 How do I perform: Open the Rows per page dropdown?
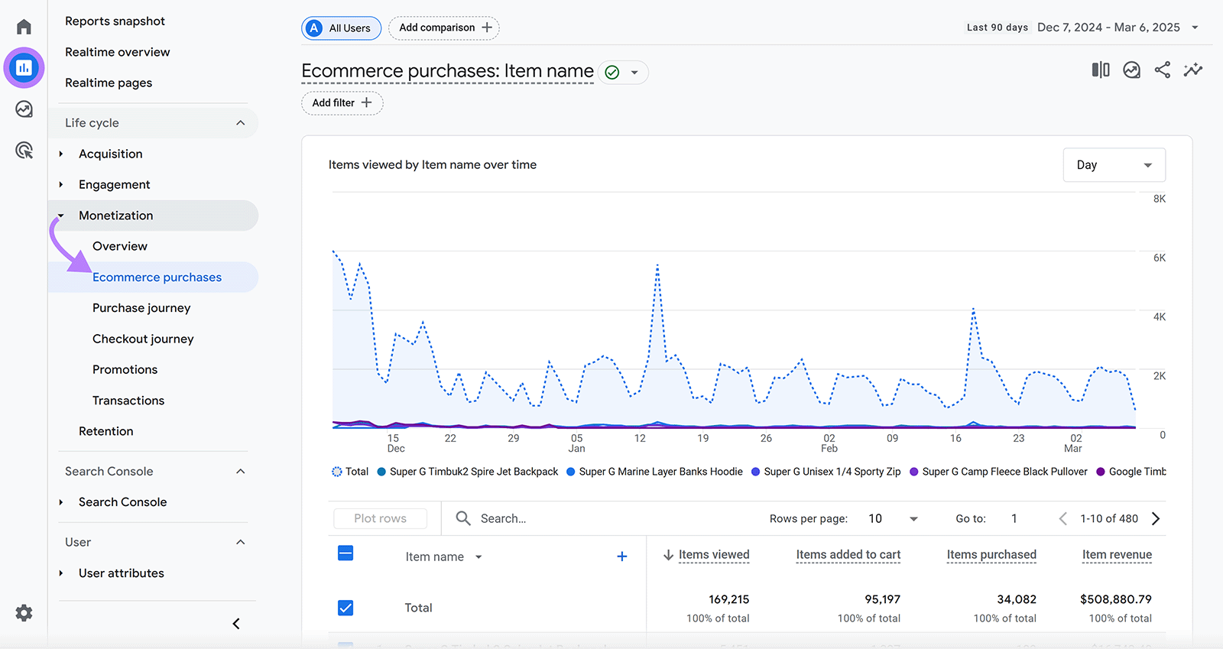pos(893,518)
